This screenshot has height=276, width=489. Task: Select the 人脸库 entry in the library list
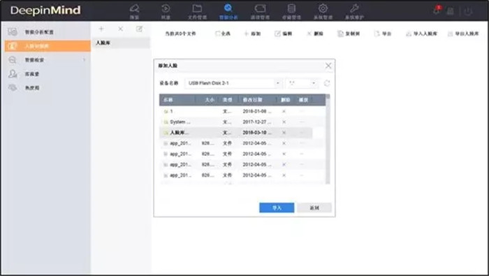[121, 43]
